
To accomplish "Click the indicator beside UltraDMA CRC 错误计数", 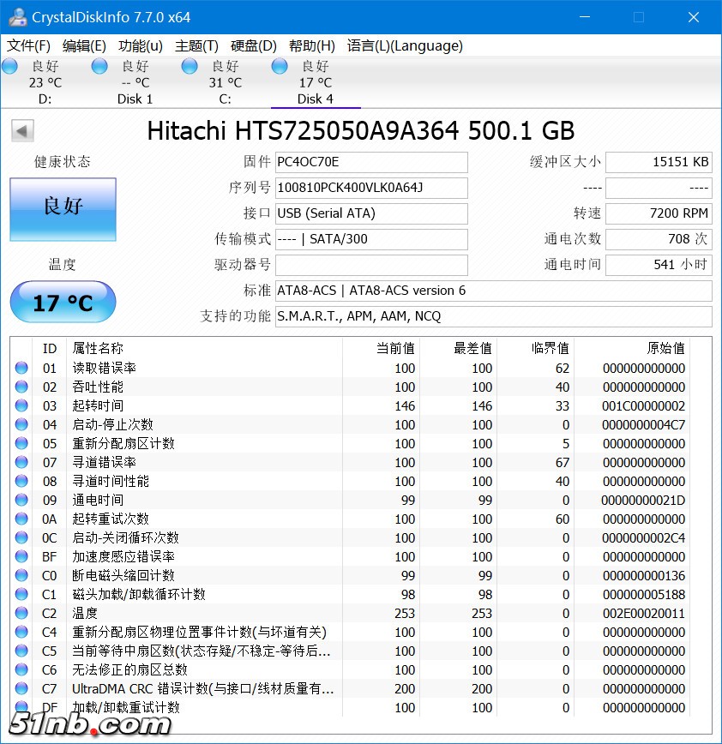I will pyautogui.click(x=21, y=689).
